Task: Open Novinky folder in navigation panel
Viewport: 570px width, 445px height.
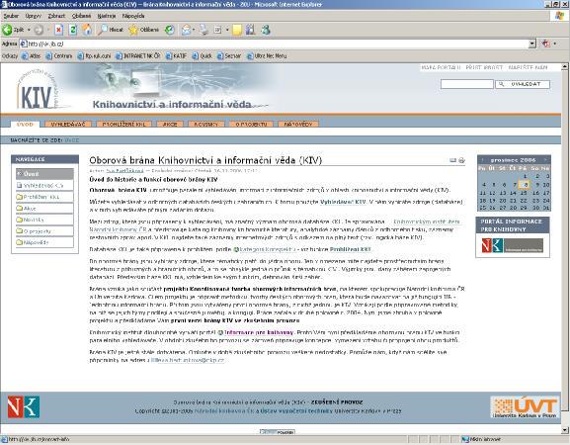Action: (x=44, y=220)
